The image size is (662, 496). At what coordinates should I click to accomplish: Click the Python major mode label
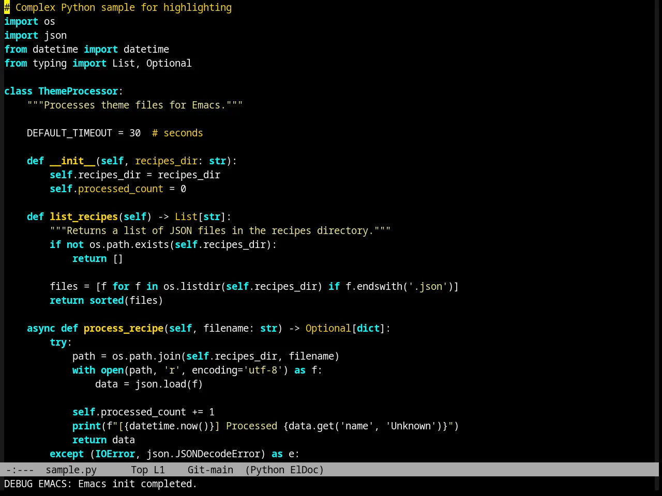pyautogui.click(x=267, y=470)
